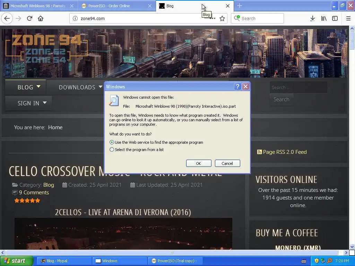Click the dialog help question mark button
355x266 pixels.
point(237,86)
